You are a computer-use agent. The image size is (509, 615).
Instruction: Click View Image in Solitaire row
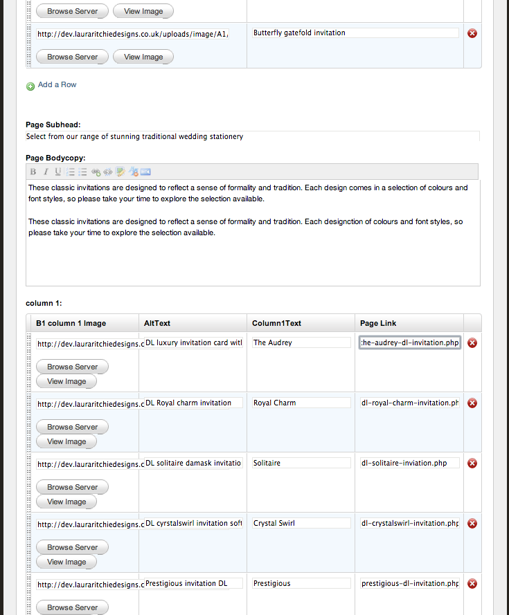[66, 502]
